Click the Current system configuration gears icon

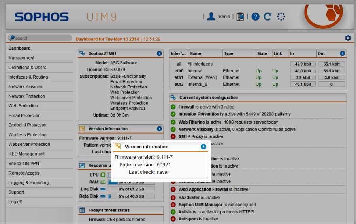pos(173,97)
